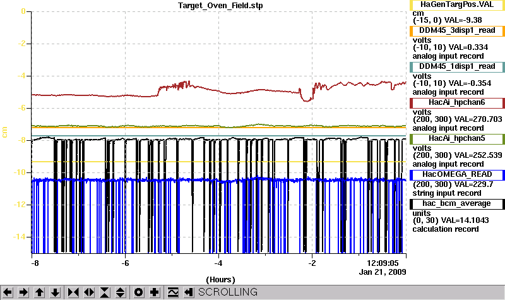Click the (Hours) x-axis label
The height and width of the screenshot is (300, 505).
[x=220, y=279]
